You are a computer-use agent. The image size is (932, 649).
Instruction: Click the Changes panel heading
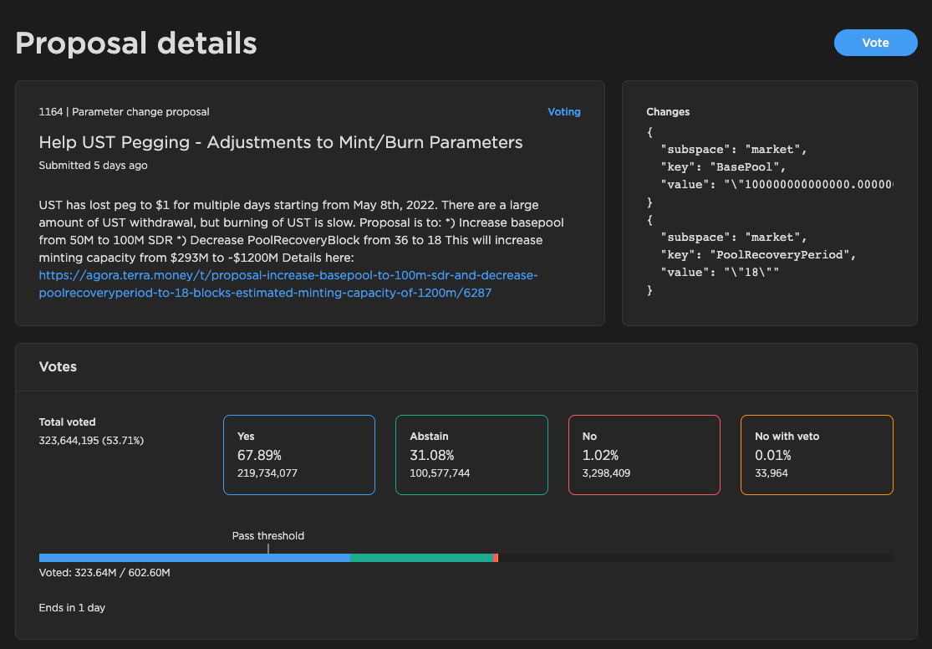click(668, 112)
